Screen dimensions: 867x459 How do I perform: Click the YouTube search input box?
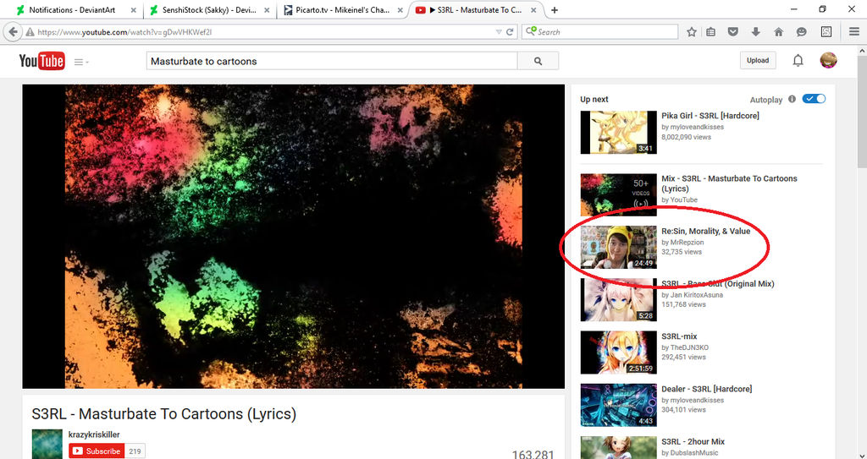(332, 62)
